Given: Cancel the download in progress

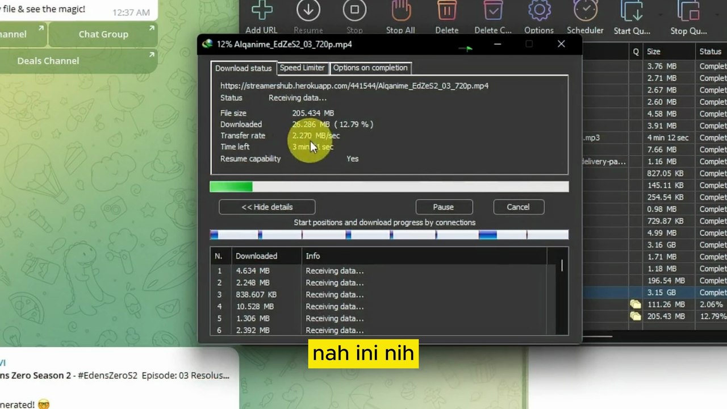Looking at the screenshot, I should coord(518,207).
